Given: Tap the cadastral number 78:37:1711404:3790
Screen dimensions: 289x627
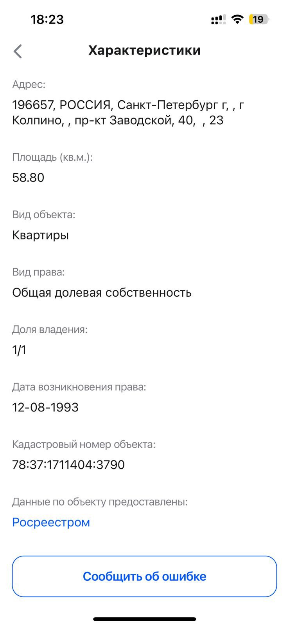Looking at the screenshot, I should click(x=68, y=465).
